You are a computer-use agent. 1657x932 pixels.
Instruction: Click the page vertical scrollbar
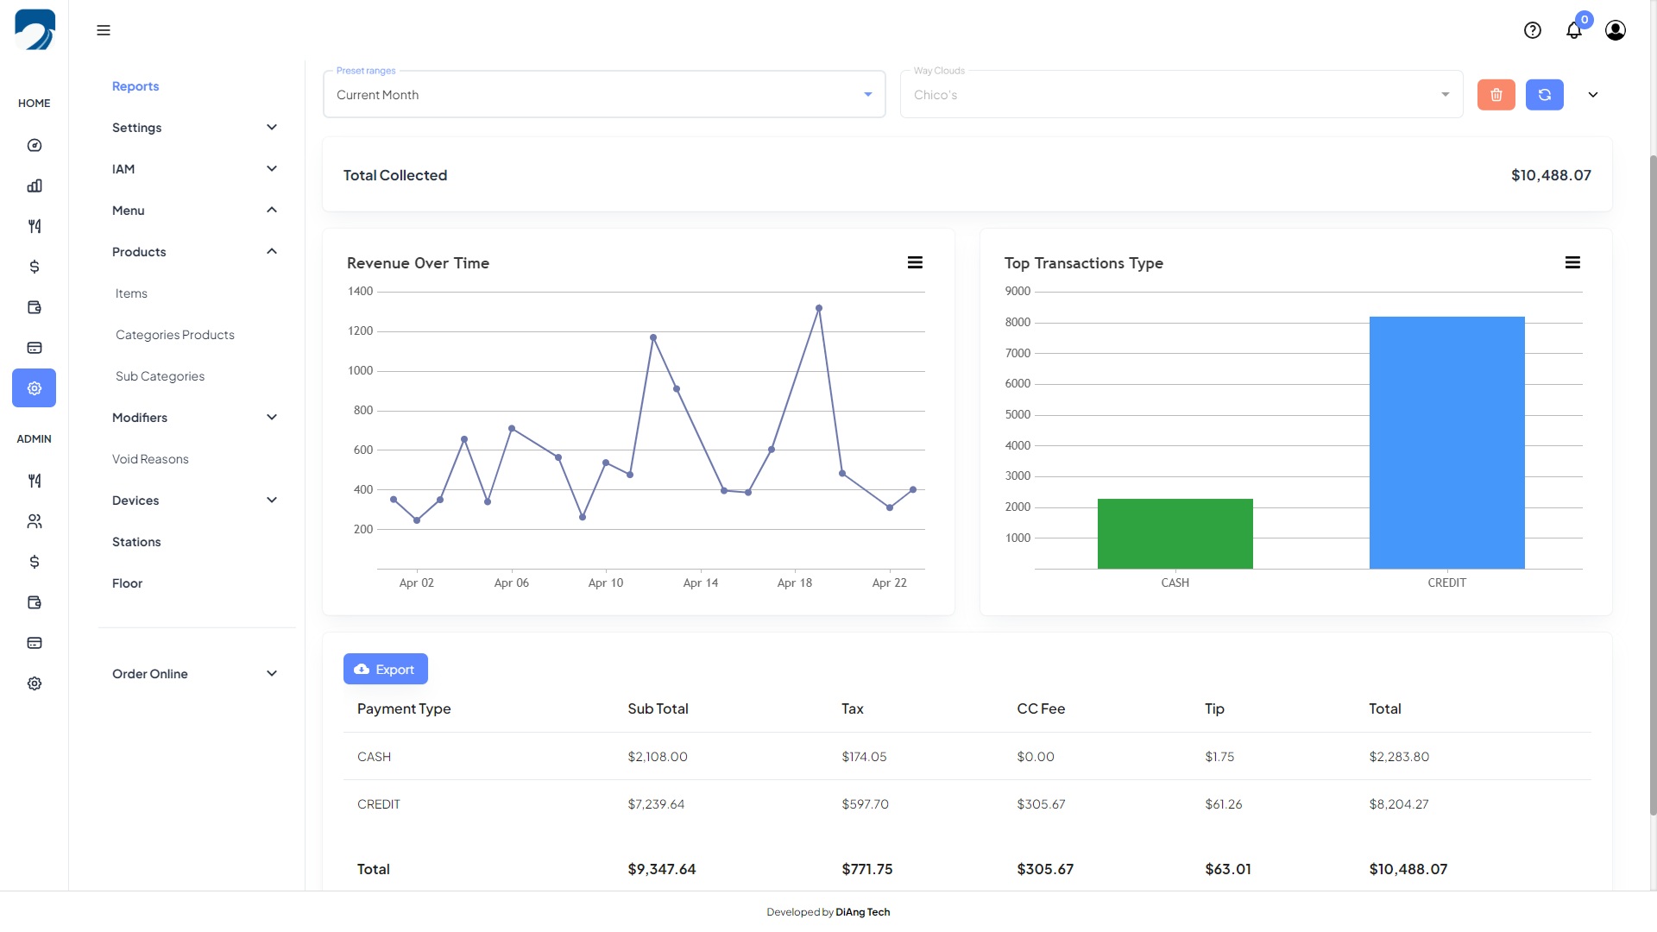[1653, 483]
